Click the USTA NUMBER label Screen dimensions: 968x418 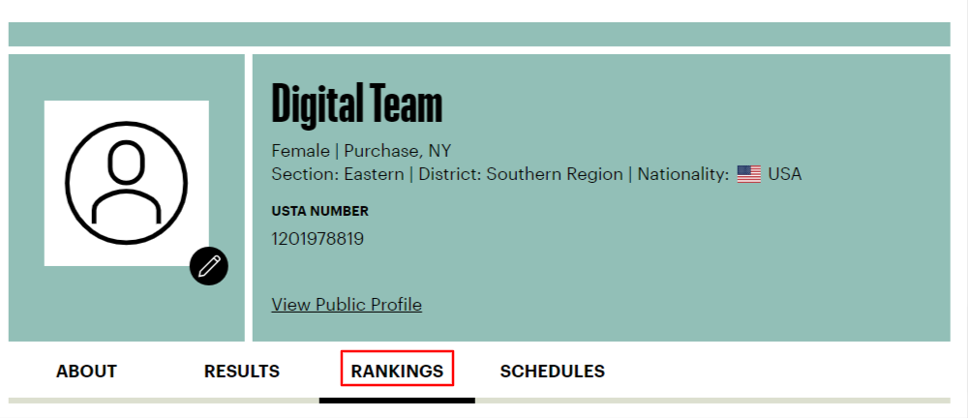319,211
